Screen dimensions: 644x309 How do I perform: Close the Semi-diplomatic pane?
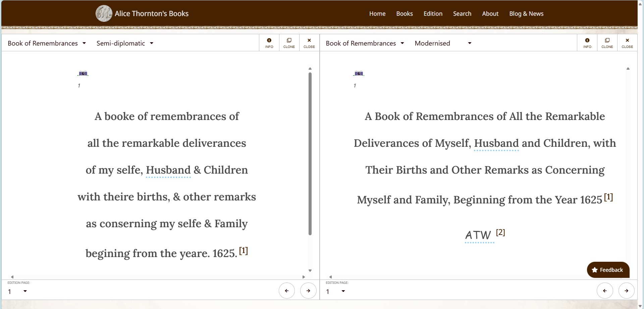tap(309, 43)
